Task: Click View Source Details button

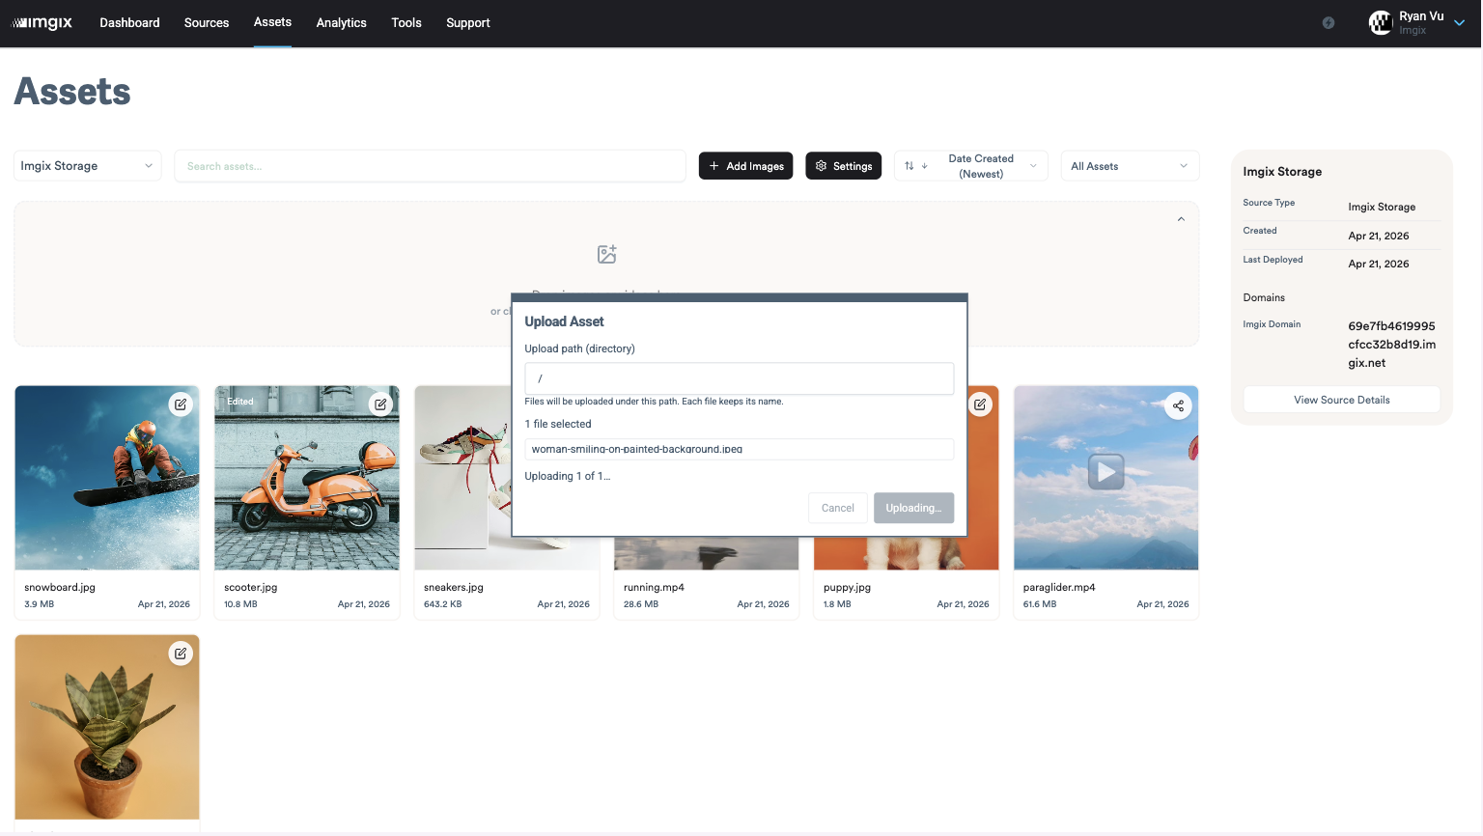Action: pyautogui.click(x=1341, y=400)
